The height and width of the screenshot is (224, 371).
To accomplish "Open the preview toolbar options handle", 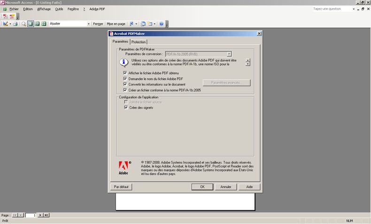I will [x=167, y=24].
